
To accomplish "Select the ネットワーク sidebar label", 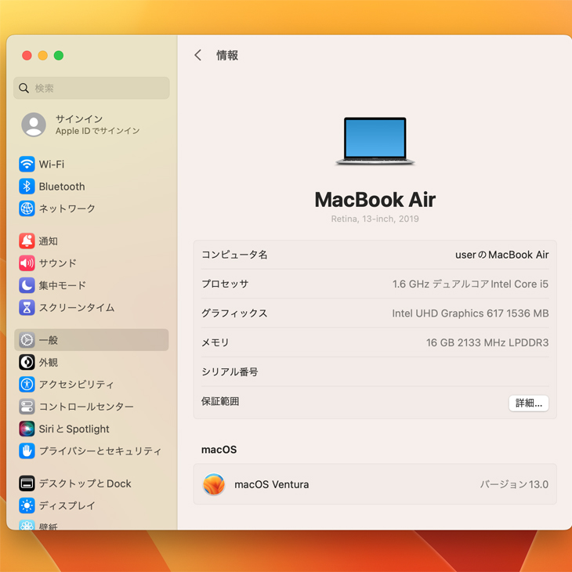I will (x=67, y=208).
